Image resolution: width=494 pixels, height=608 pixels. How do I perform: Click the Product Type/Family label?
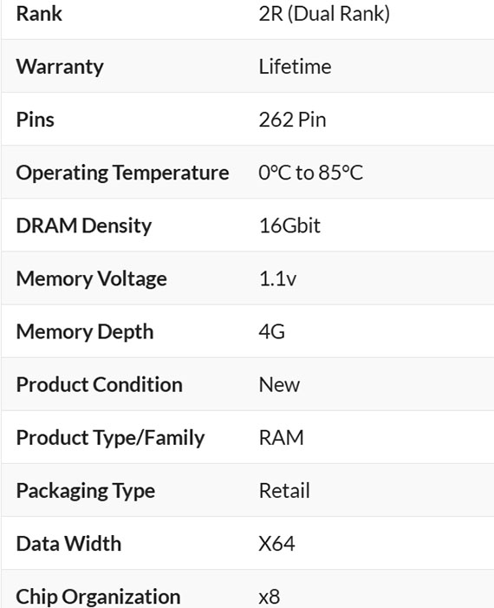(110, 438)
